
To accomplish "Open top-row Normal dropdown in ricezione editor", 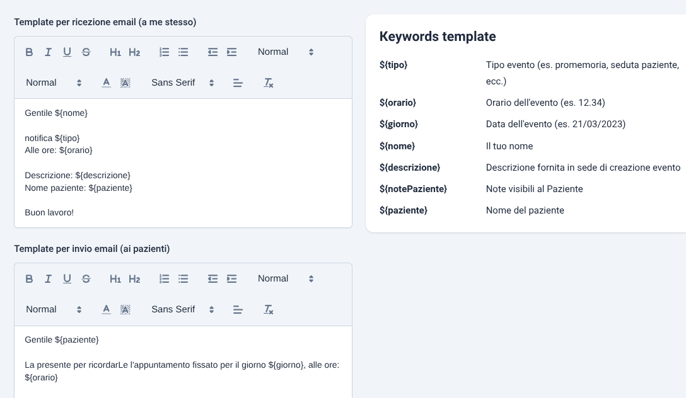I will click(x=286, y=52).
